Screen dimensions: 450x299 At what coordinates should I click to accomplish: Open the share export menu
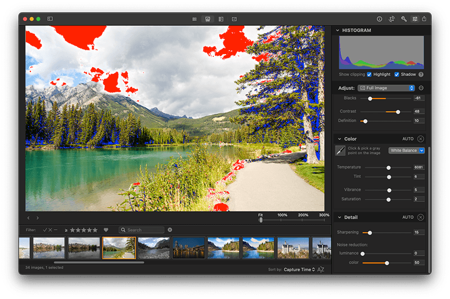tap(425, 19)
